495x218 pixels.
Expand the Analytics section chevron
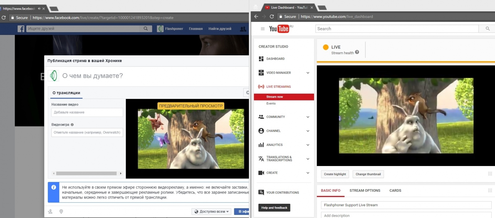point(308,145)
